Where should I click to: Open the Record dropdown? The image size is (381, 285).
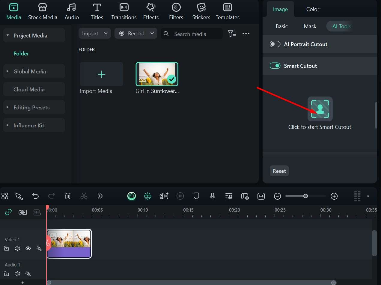(136, 34)
